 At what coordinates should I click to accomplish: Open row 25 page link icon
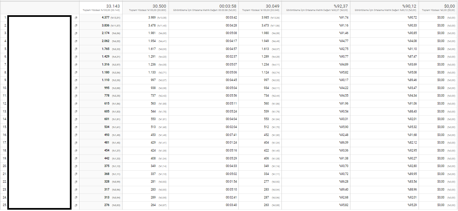coord(76,205)
